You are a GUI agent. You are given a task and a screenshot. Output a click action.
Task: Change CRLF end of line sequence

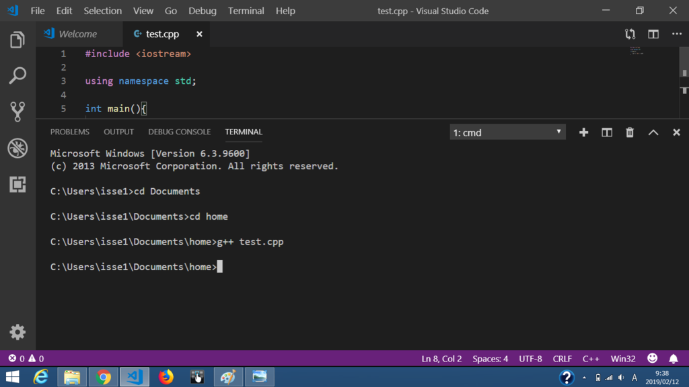click(562, 359)
